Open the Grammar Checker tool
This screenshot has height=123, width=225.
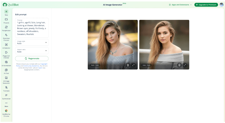[x=6, y=35]
